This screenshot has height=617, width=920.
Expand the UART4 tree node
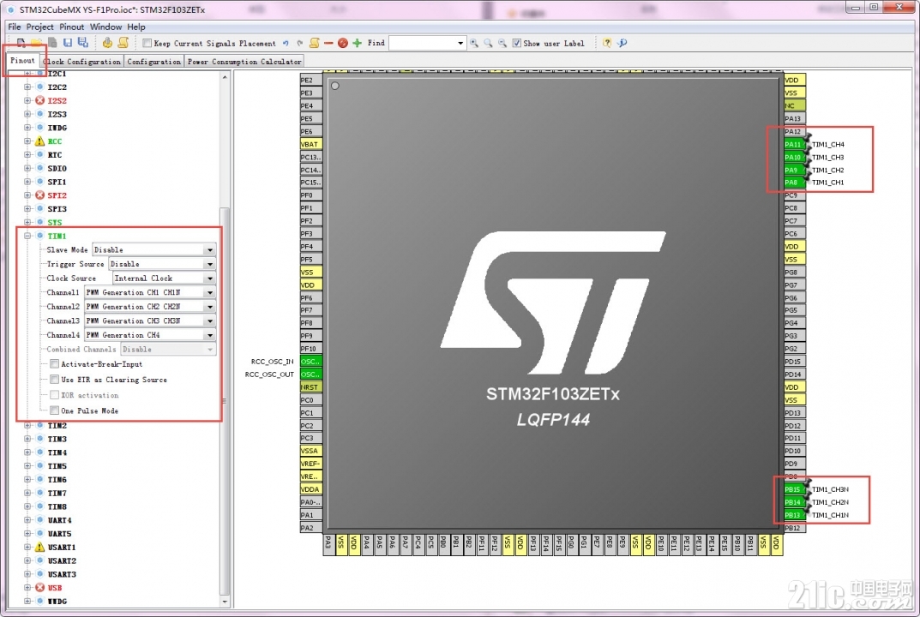[27, 520]
